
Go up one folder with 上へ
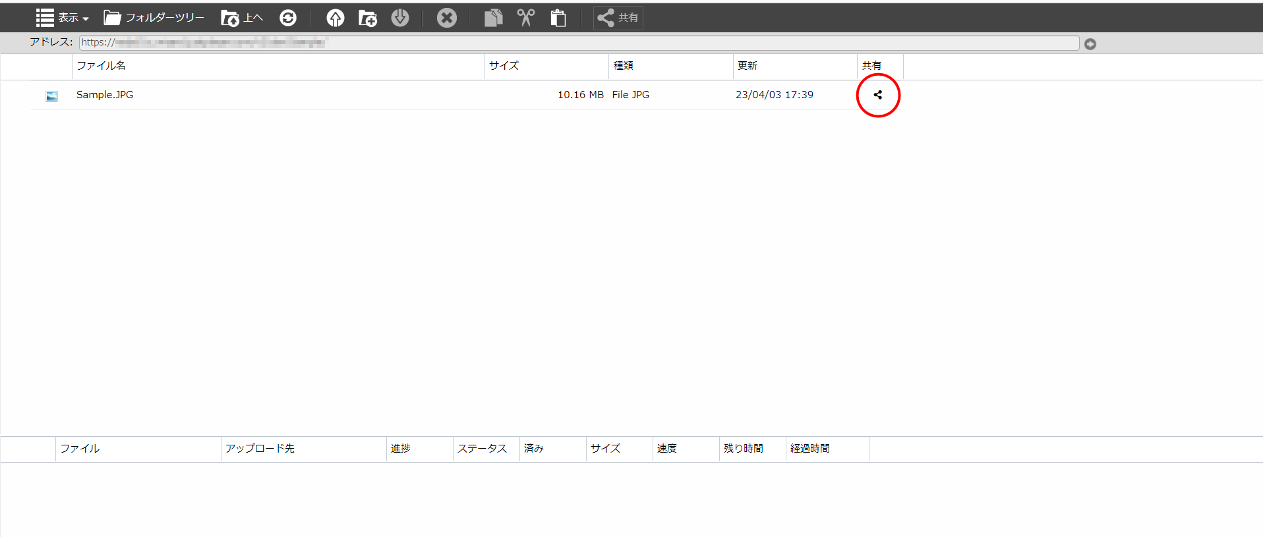241,18
